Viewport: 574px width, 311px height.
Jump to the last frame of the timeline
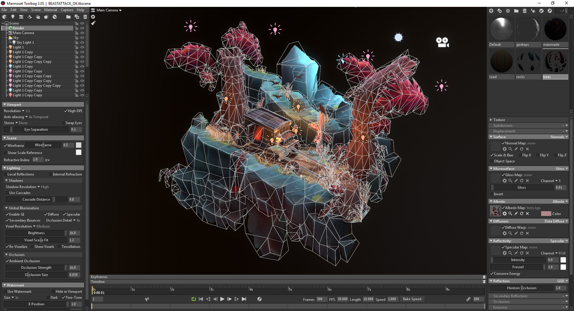tap(244, 299)
